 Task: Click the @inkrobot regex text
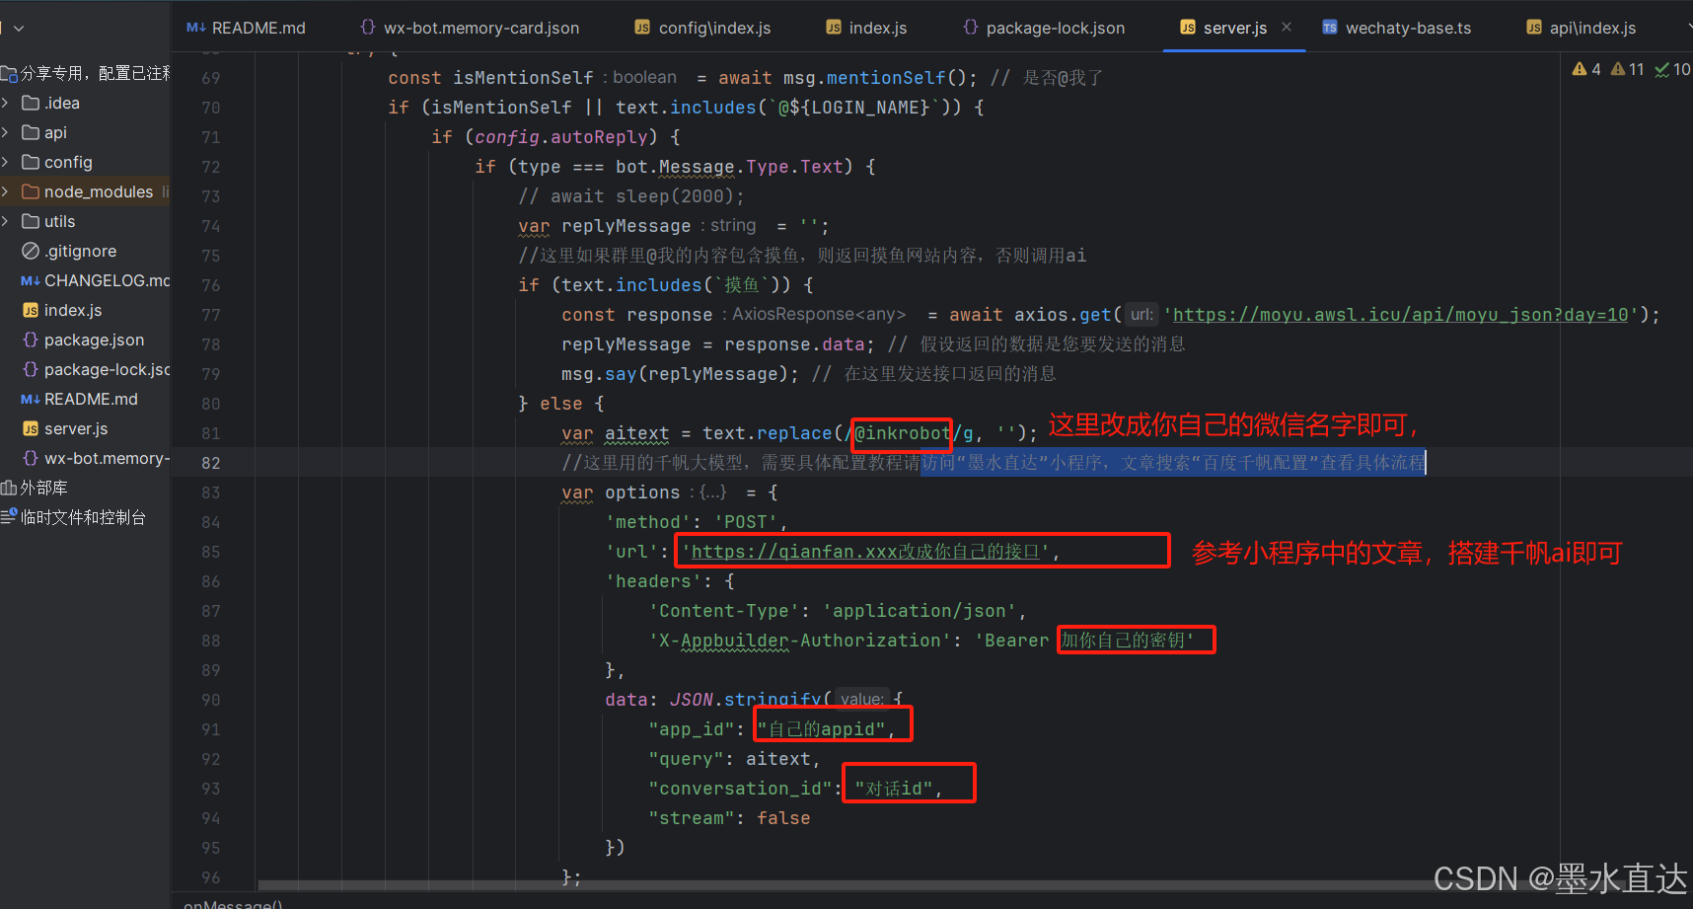pyautogui.click(x=902, y=433)
